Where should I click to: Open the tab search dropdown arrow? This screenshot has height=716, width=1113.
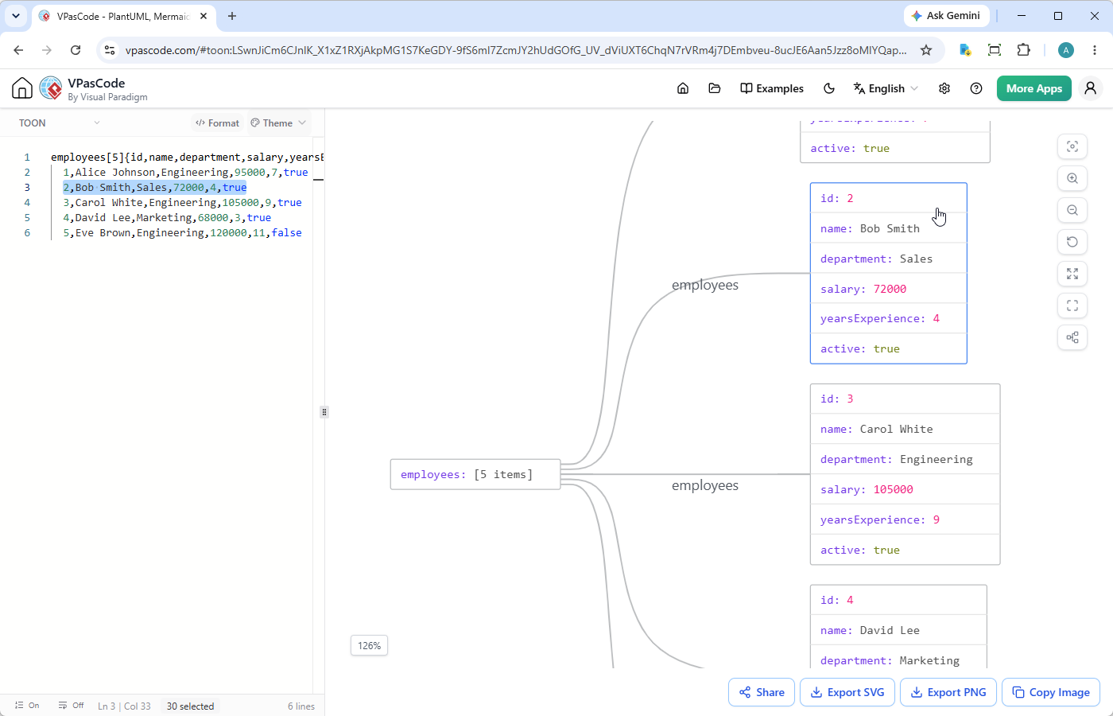(16, 16)
